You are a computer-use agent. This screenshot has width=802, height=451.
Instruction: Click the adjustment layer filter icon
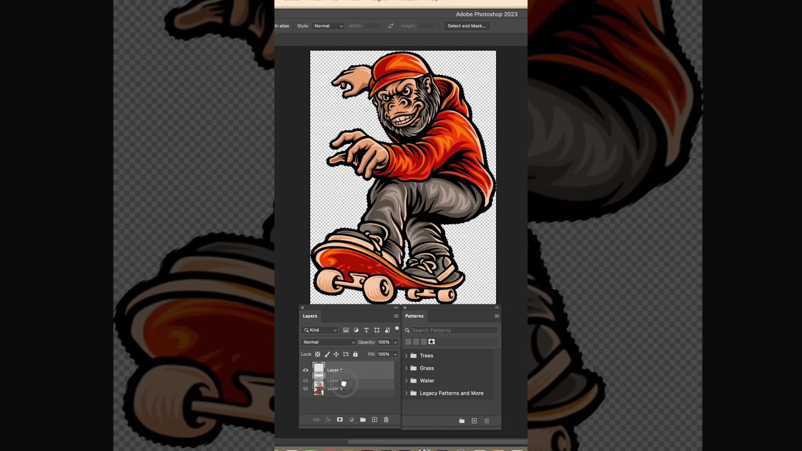356,330
